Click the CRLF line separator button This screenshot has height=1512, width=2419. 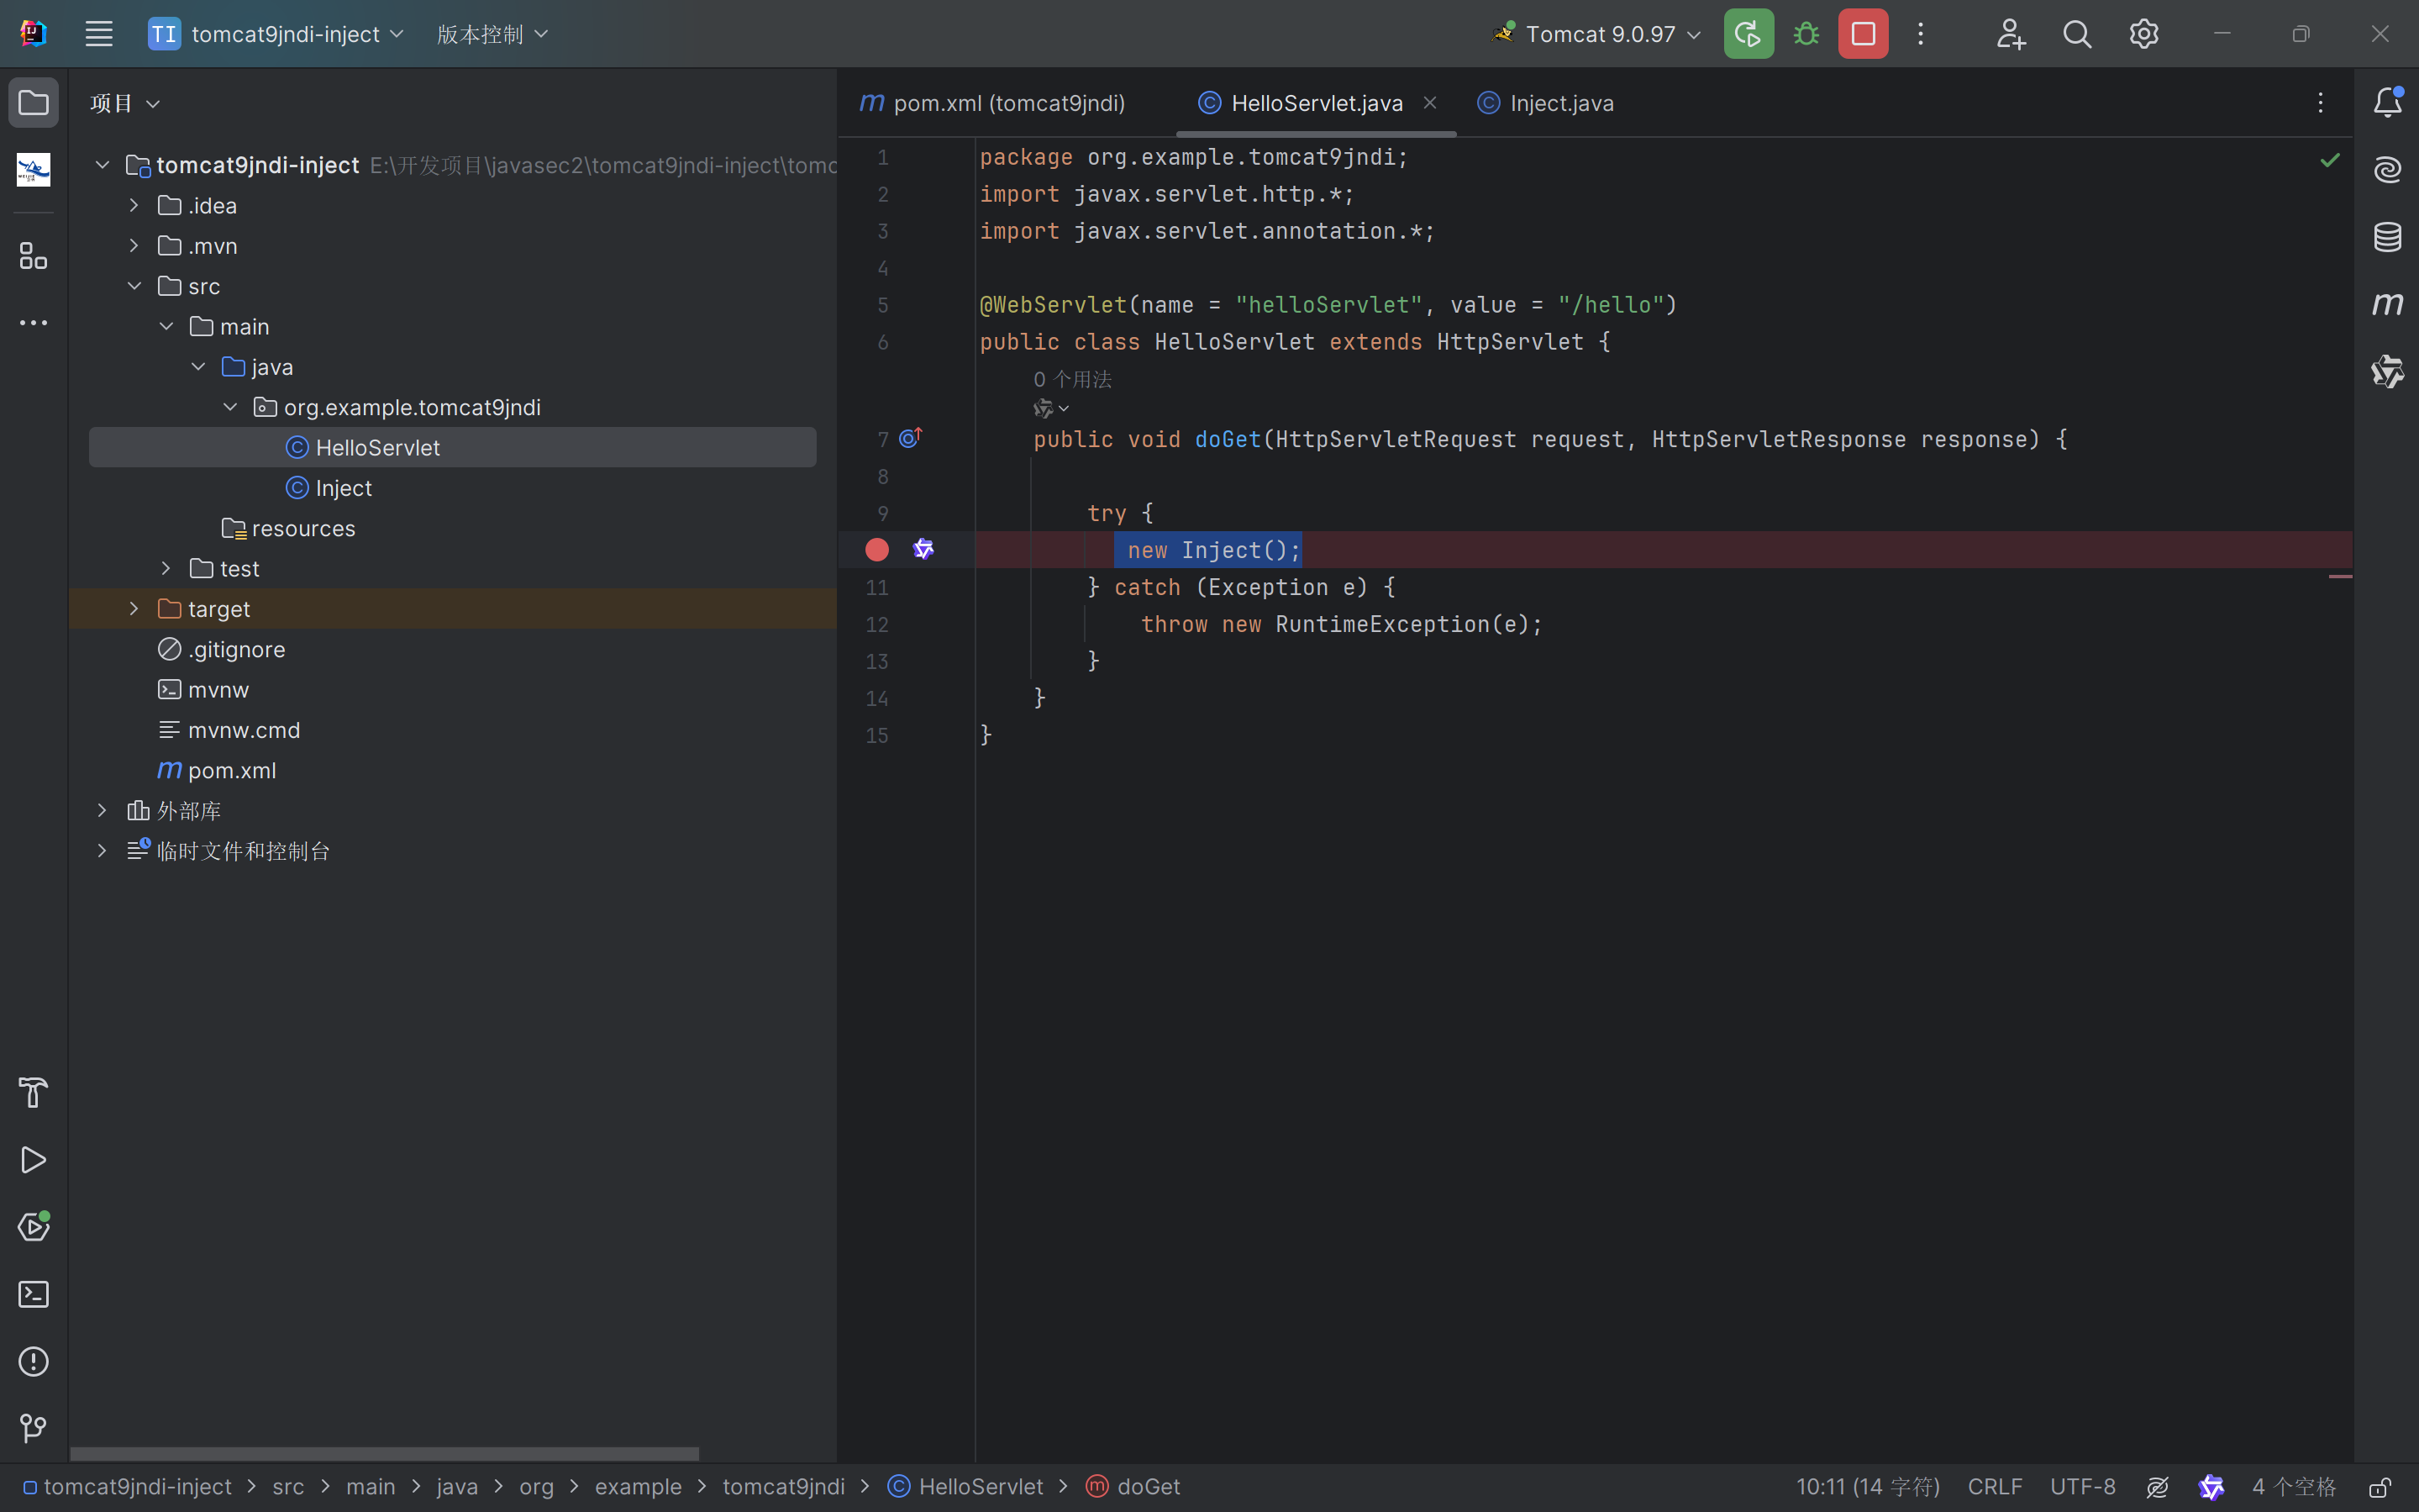point(1994,1487)
